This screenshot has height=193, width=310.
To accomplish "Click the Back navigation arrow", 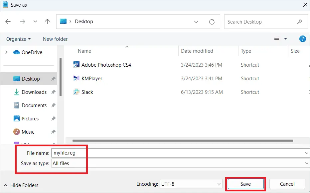I will pos(8,22).
